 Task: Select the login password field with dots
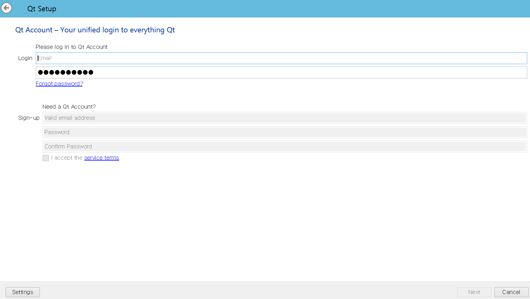[x=281, y=72]
